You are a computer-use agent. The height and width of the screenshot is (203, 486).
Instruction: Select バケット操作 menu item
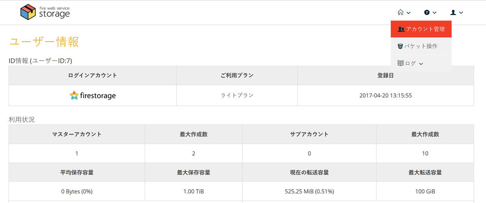pyautogui.click(x=421, y=46)
